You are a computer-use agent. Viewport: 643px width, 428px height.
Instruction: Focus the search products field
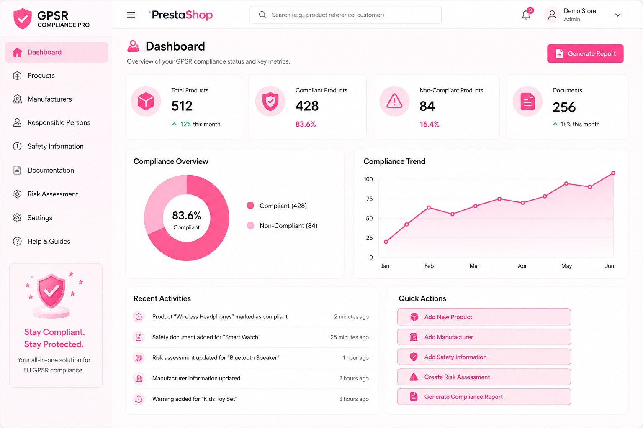pyautogui.click(x=345, y=15)
